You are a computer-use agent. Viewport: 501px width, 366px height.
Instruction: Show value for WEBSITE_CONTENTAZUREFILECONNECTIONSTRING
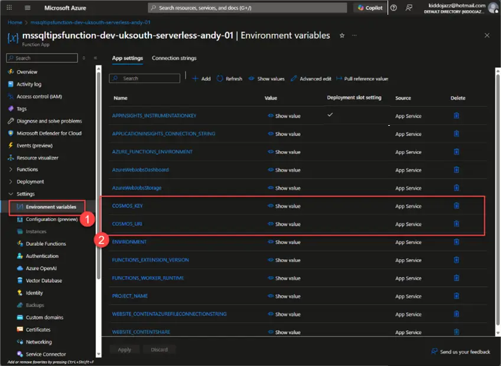[284, 314]
